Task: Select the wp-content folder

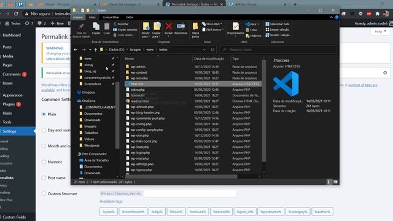Action: click(x=139, y=72)
